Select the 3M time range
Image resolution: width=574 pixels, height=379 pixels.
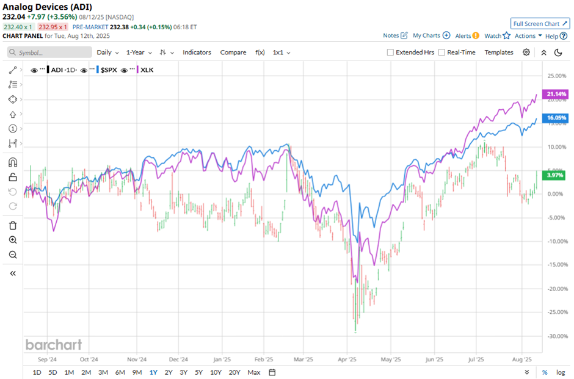pos(103,372)
